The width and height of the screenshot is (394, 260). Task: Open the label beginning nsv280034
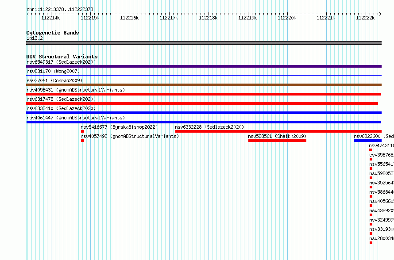(x=382, y=238)
